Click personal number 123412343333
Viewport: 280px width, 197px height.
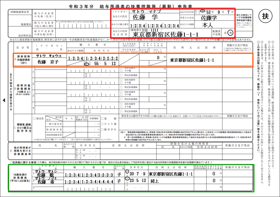click(89, 175)
